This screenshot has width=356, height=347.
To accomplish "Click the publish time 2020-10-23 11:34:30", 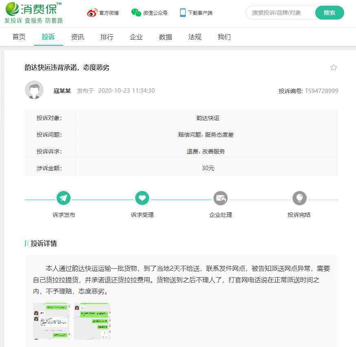I will [126, 91].
